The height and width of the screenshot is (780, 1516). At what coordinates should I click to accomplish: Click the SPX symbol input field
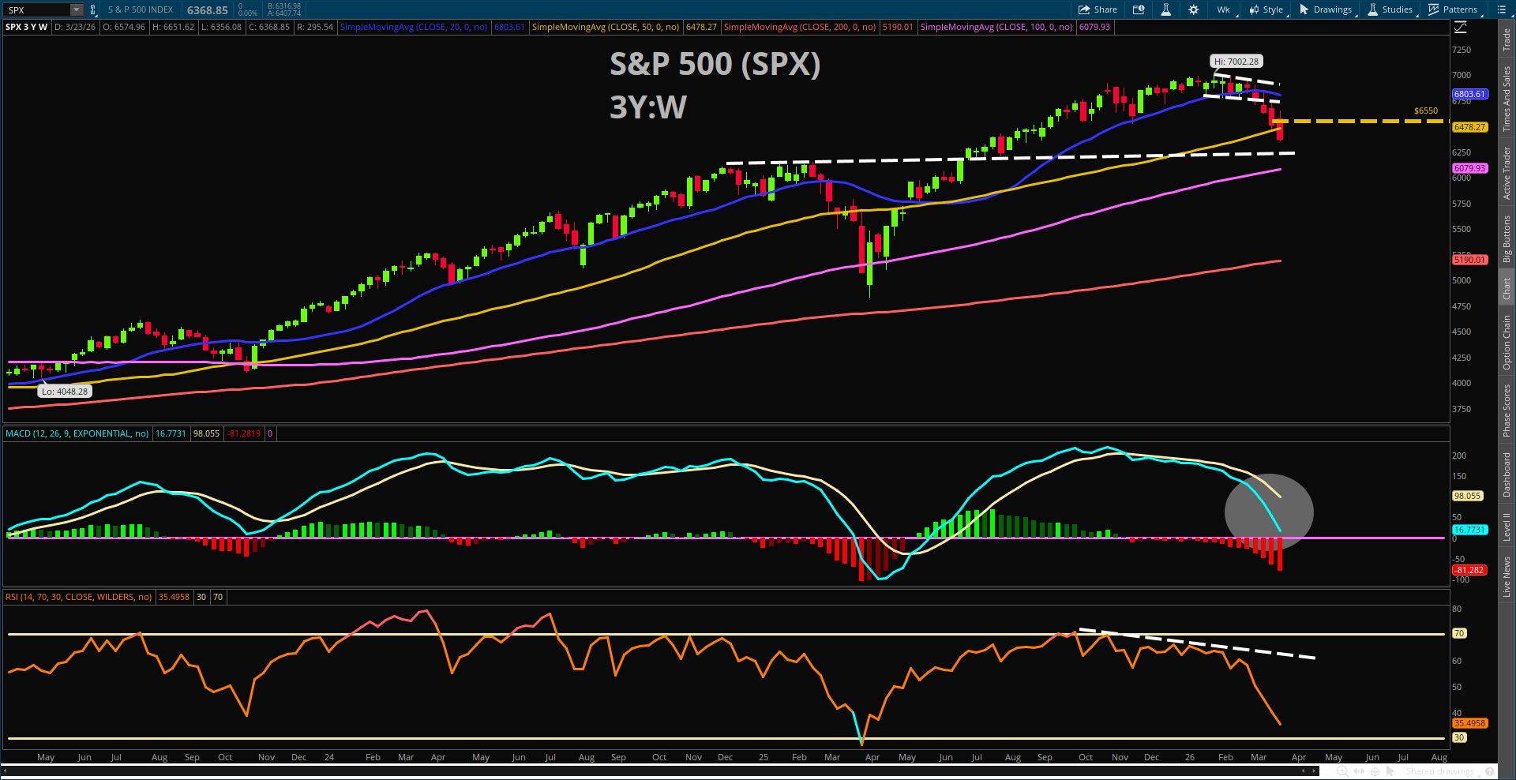pos(38,9)
